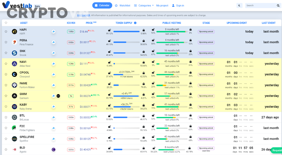Image resolution: width=282 pixels, height=155 pixels.
Task: Click the SPELLFIRE token logo
Action: tap(14, 139)
